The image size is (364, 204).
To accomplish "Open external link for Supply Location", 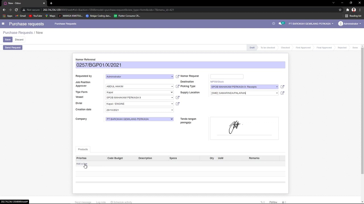I will (282, 93).
